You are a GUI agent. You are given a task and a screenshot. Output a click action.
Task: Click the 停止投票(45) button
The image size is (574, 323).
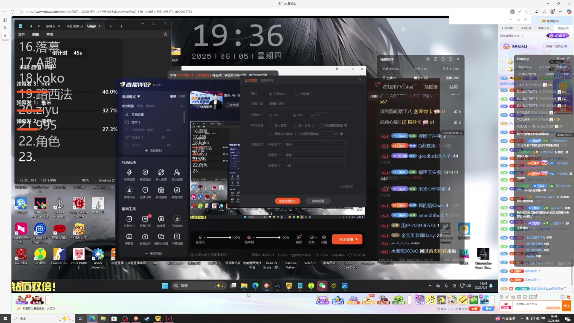click(x=288, y=201)
